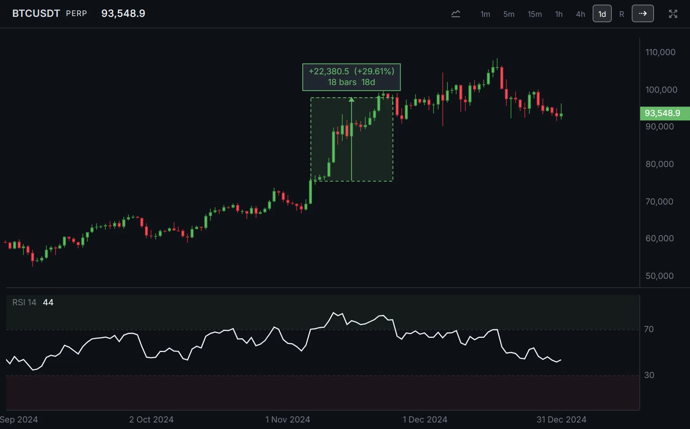Click the 50,000 price axis label
Viewport: 690px width, 429px height.
[660, 276]
